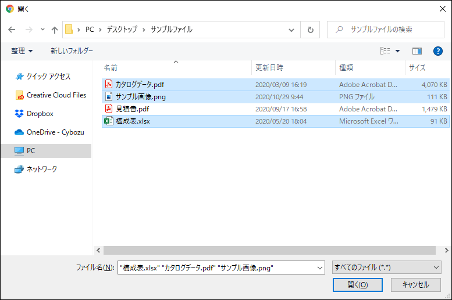Image resolution: width=452 pixels, height=300 pixels.
Task: Expand the address bar history dropdown
Action: tap(291, 30)
